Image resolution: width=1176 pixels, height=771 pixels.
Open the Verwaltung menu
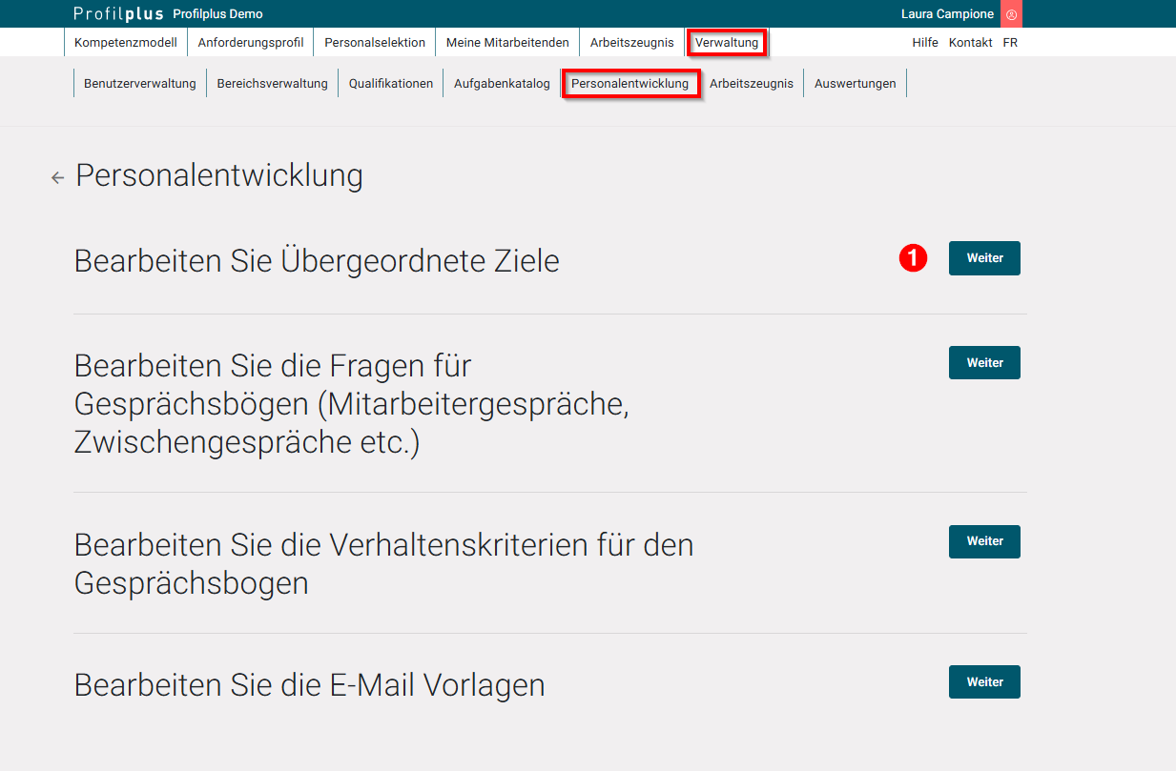[x=727, y=42]
